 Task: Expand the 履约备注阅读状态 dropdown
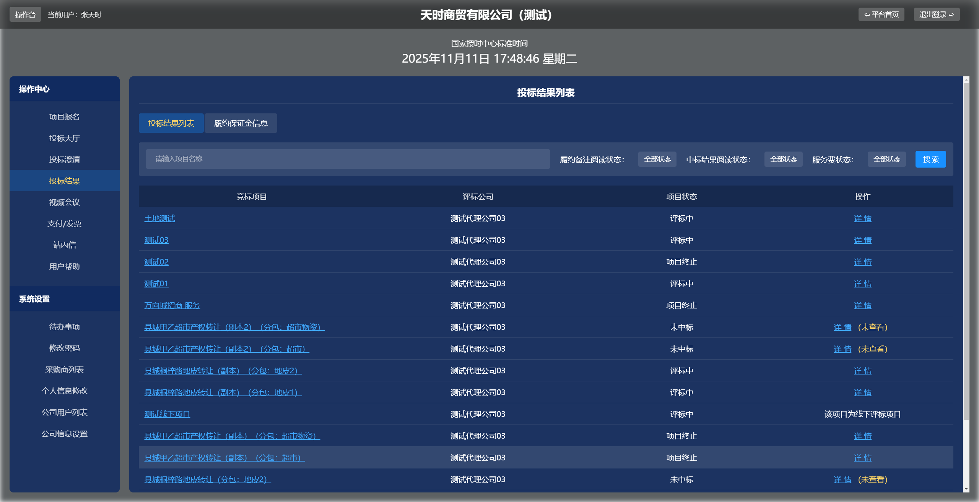(657, 159)
